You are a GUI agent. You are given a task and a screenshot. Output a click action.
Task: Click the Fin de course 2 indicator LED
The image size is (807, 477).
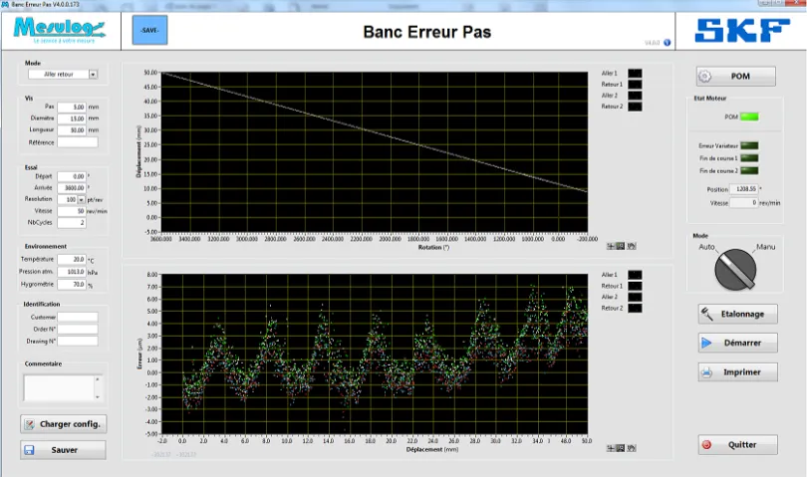[x=749, y=170]
